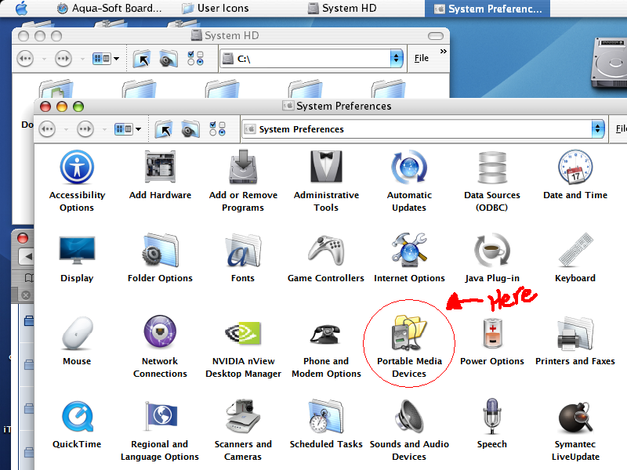Click Folders view icon in System HD window
Image resolution: width=627 pixels, height=470 pixels.
point(169,59)
